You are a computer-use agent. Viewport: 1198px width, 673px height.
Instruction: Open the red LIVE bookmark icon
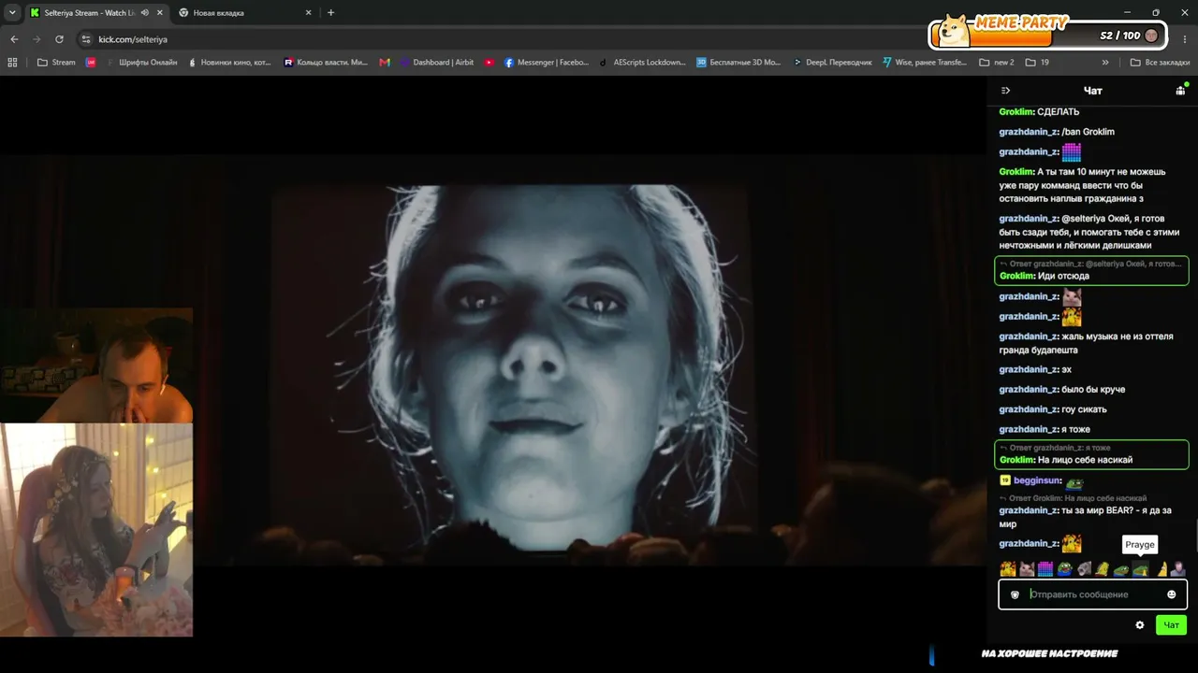(91, 63)
